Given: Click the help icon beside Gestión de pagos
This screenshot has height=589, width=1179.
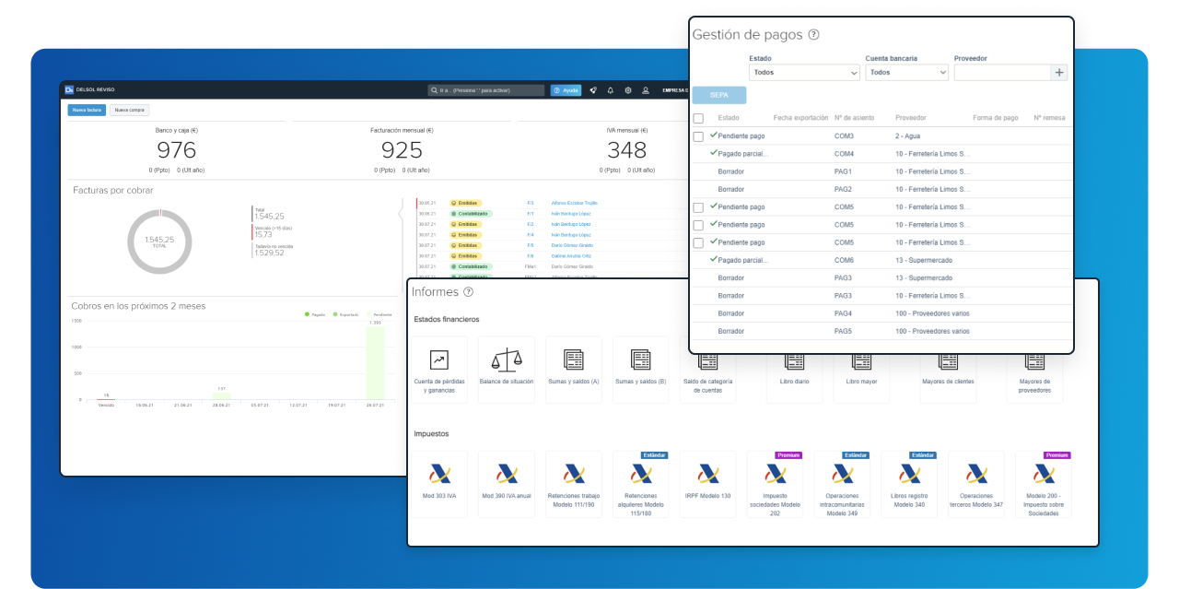Looking at the screenshot, I should [x=813, y=35].
